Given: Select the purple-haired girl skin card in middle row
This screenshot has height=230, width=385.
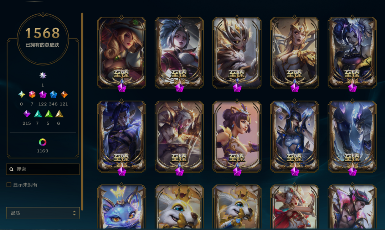Looking at the screenshot, I should (237, 136).
